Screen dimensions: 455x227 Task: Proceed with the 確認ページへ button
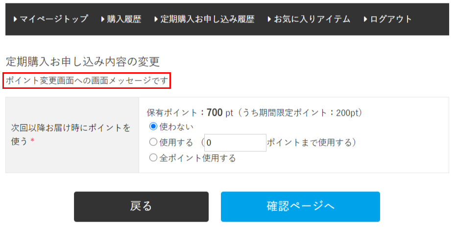(x=300, y=206)
